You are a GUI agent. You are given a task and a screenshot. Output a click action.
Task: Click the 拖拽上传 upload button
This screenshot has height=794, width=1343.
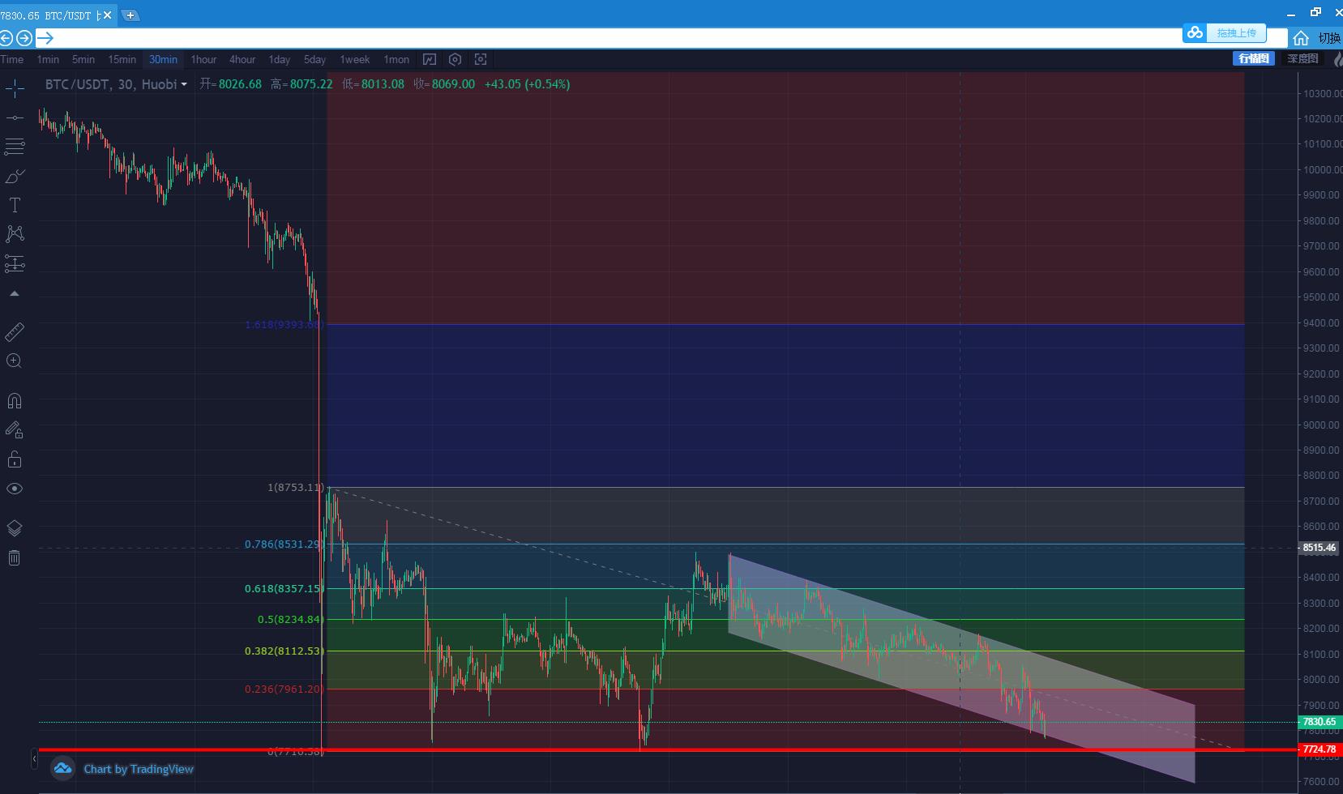[x=1236, y=33]
